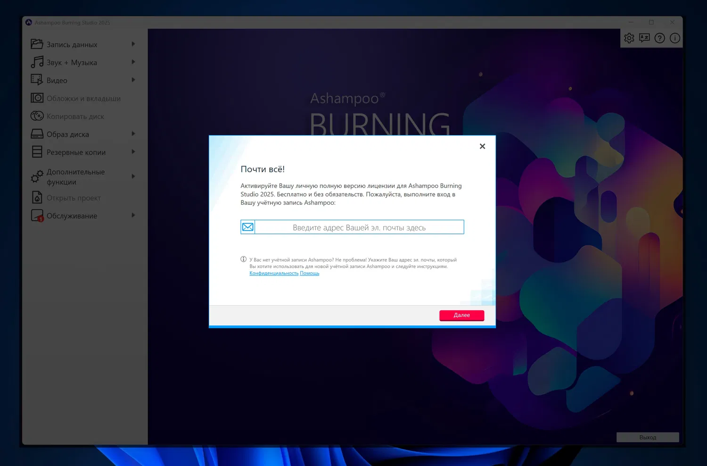The height and width of the screenshot is (466, 707).
Task: Click the music note icon for Звук + Музыка
Action: pos(37,62)
